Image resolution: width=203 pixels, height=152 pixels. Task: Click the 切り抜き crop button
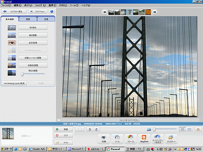(33, 28)
